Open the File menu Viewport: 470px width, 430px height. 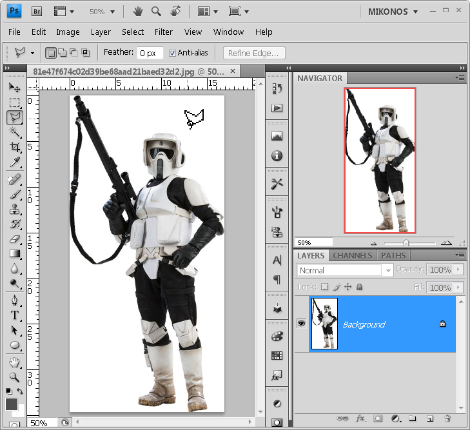tap(14, 32)
